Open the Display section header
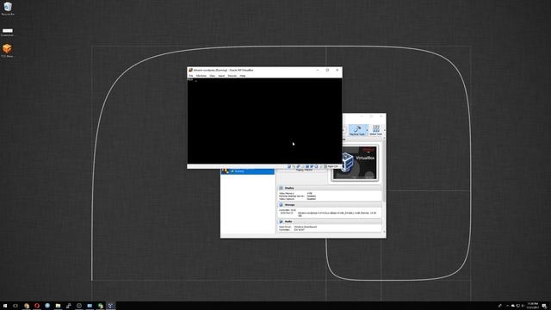551x310 pixels. (x=330, y=188)
